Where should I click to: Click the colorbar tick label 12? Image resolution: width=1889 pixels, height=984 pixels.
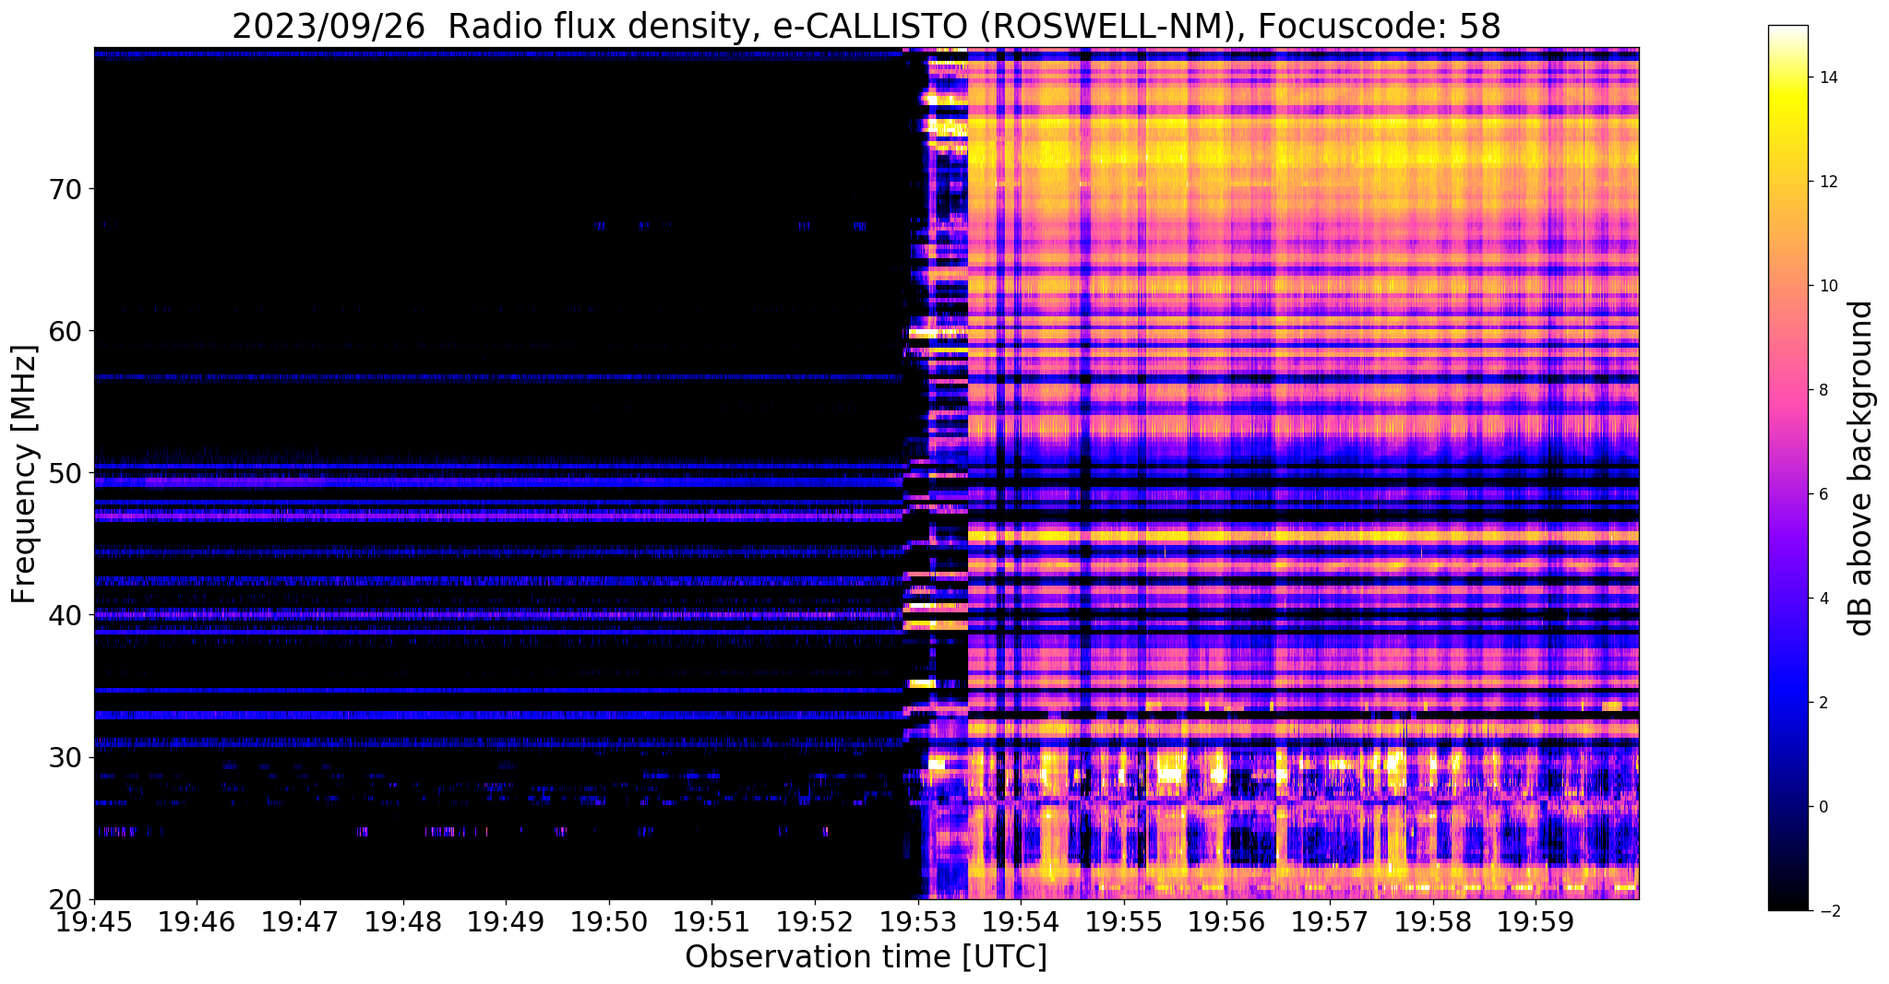click(x=1828, y=182)
